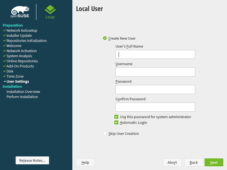
Task: Click the User Settings step in sidebar
Action: click(18, 82)
